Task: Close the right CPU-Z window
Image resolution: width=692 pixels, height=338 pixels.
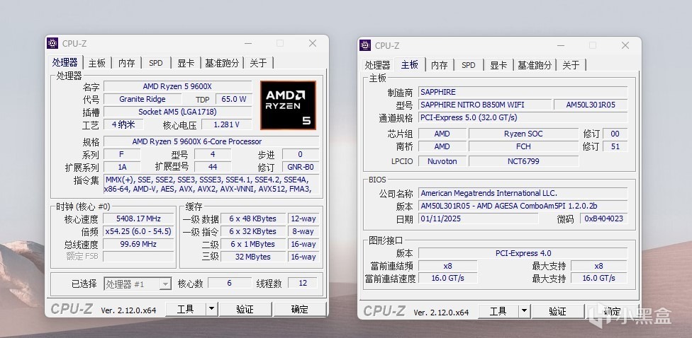Action: tap(625, 45)
